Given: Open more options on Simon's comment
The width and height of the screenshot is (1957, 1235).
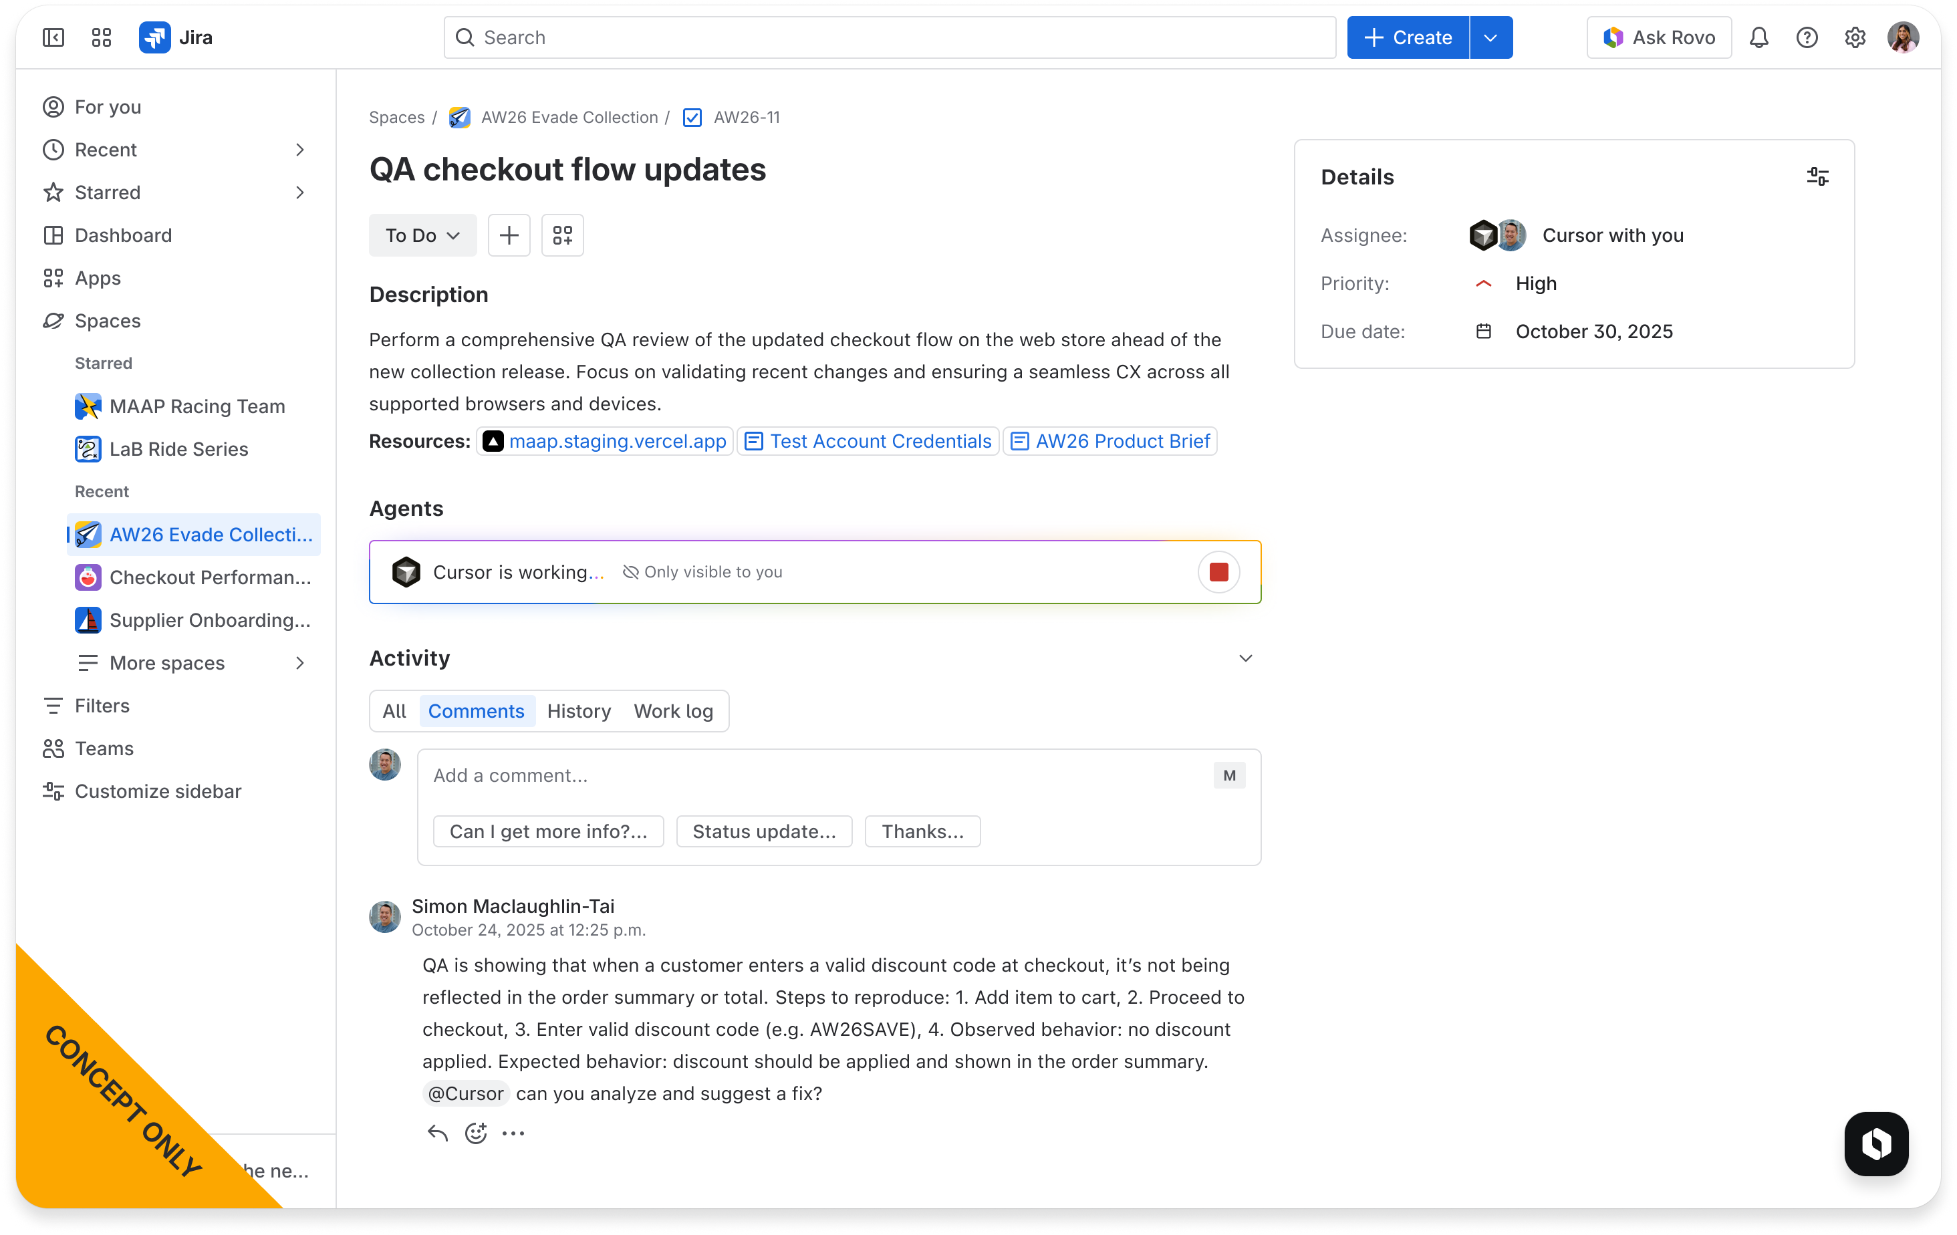Looking at the screenshot, I should [x=513, y=1132].
